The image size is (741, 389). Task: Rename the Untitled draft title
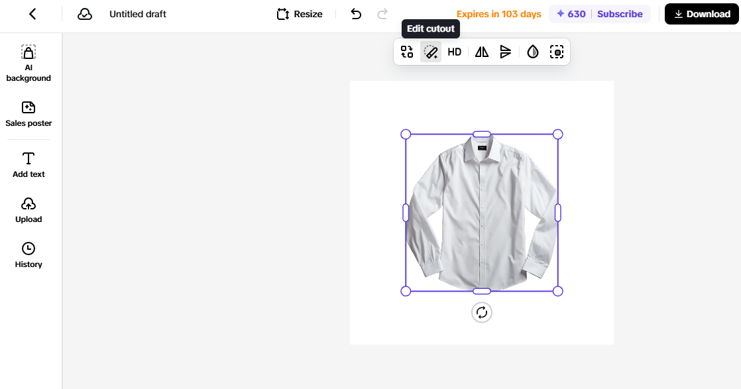point(137,14)
